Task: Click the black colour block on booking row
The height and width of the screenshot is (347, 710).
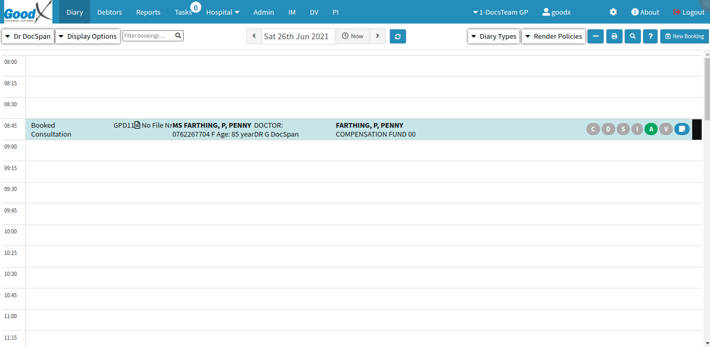Action: point(696,129)
